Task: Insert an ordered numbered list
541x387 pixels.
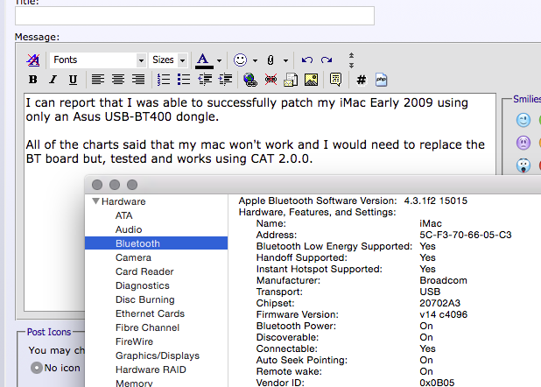Action: click(164, 80)
